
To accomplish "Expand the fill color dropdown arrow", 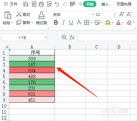I will click(112, 22).
